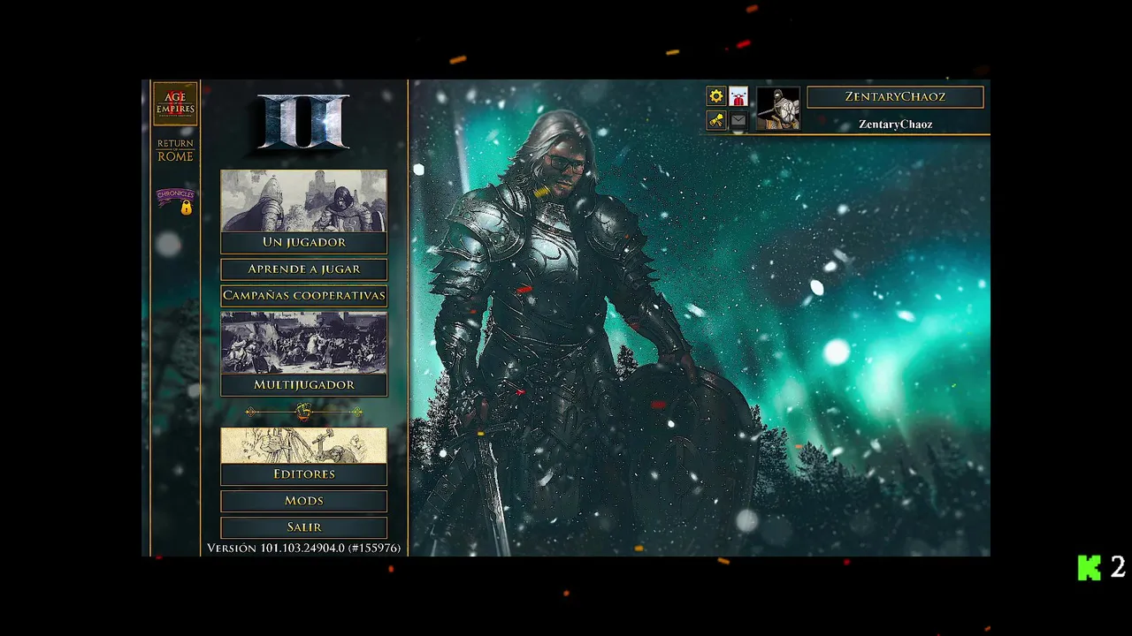The width and height of the screenshot is (1132, 636).
Task: Select Campañas cooperativas
Action: tap(303, 296)
